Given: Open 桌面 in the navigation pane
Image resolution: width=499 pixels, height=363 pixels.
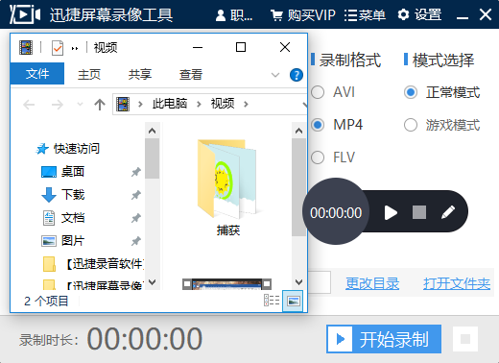Looking at the screenshot, I should [62, 172].
